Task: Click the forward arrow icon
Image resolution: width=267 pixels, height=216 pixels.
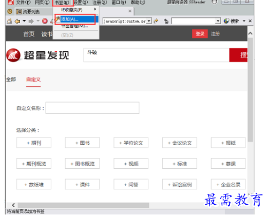Action: pos(31,21)
